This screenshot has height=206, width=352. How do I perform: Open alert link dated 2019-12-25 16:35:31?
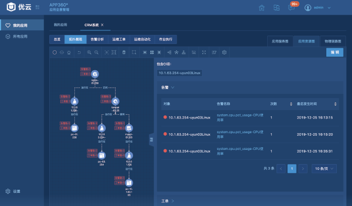coord(240,151)
